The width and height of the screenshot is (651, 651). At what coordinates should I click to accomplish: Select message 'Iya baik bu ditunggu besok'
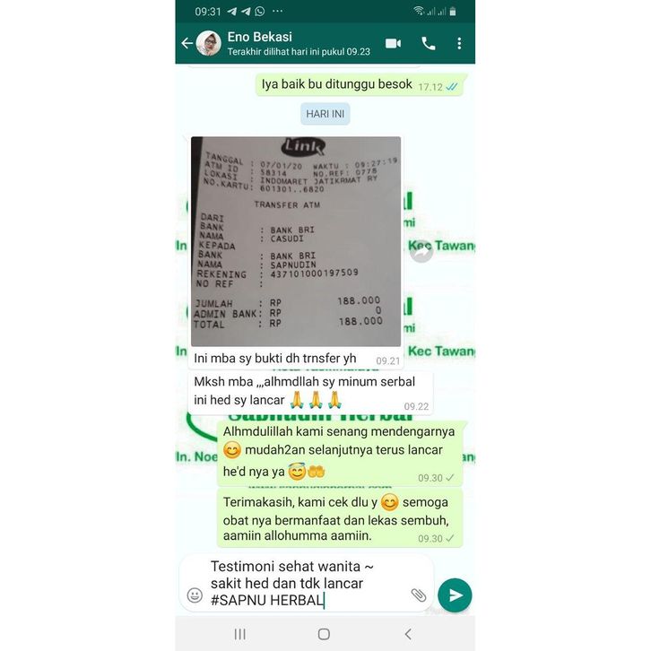pos(360,84)
